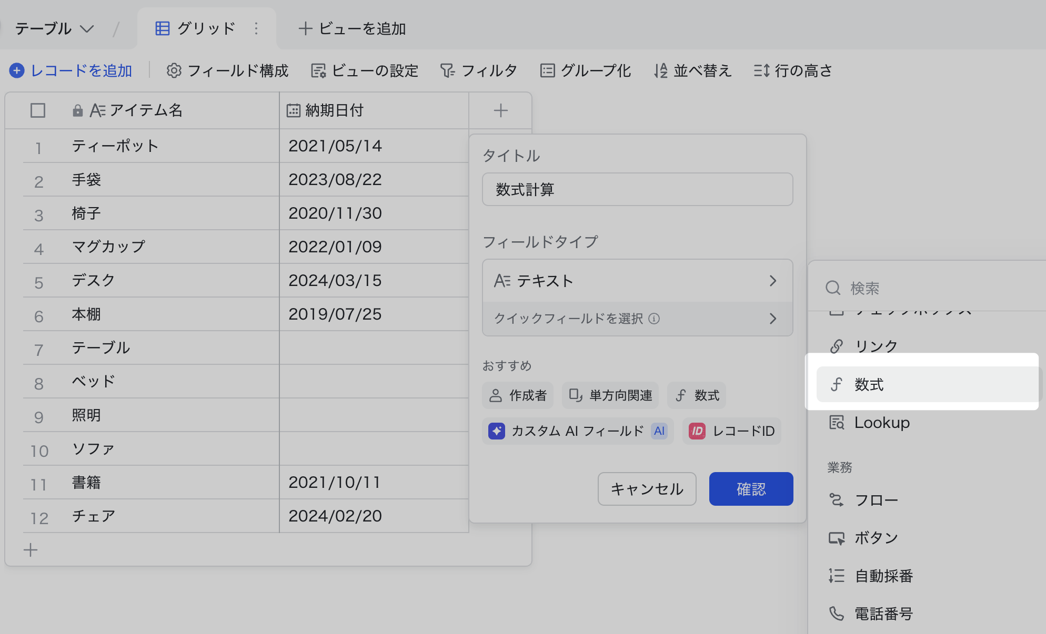Click the フィールド構成 gear icon
The width and height of the screenshot is (1046, 634).
pos(174,70)
